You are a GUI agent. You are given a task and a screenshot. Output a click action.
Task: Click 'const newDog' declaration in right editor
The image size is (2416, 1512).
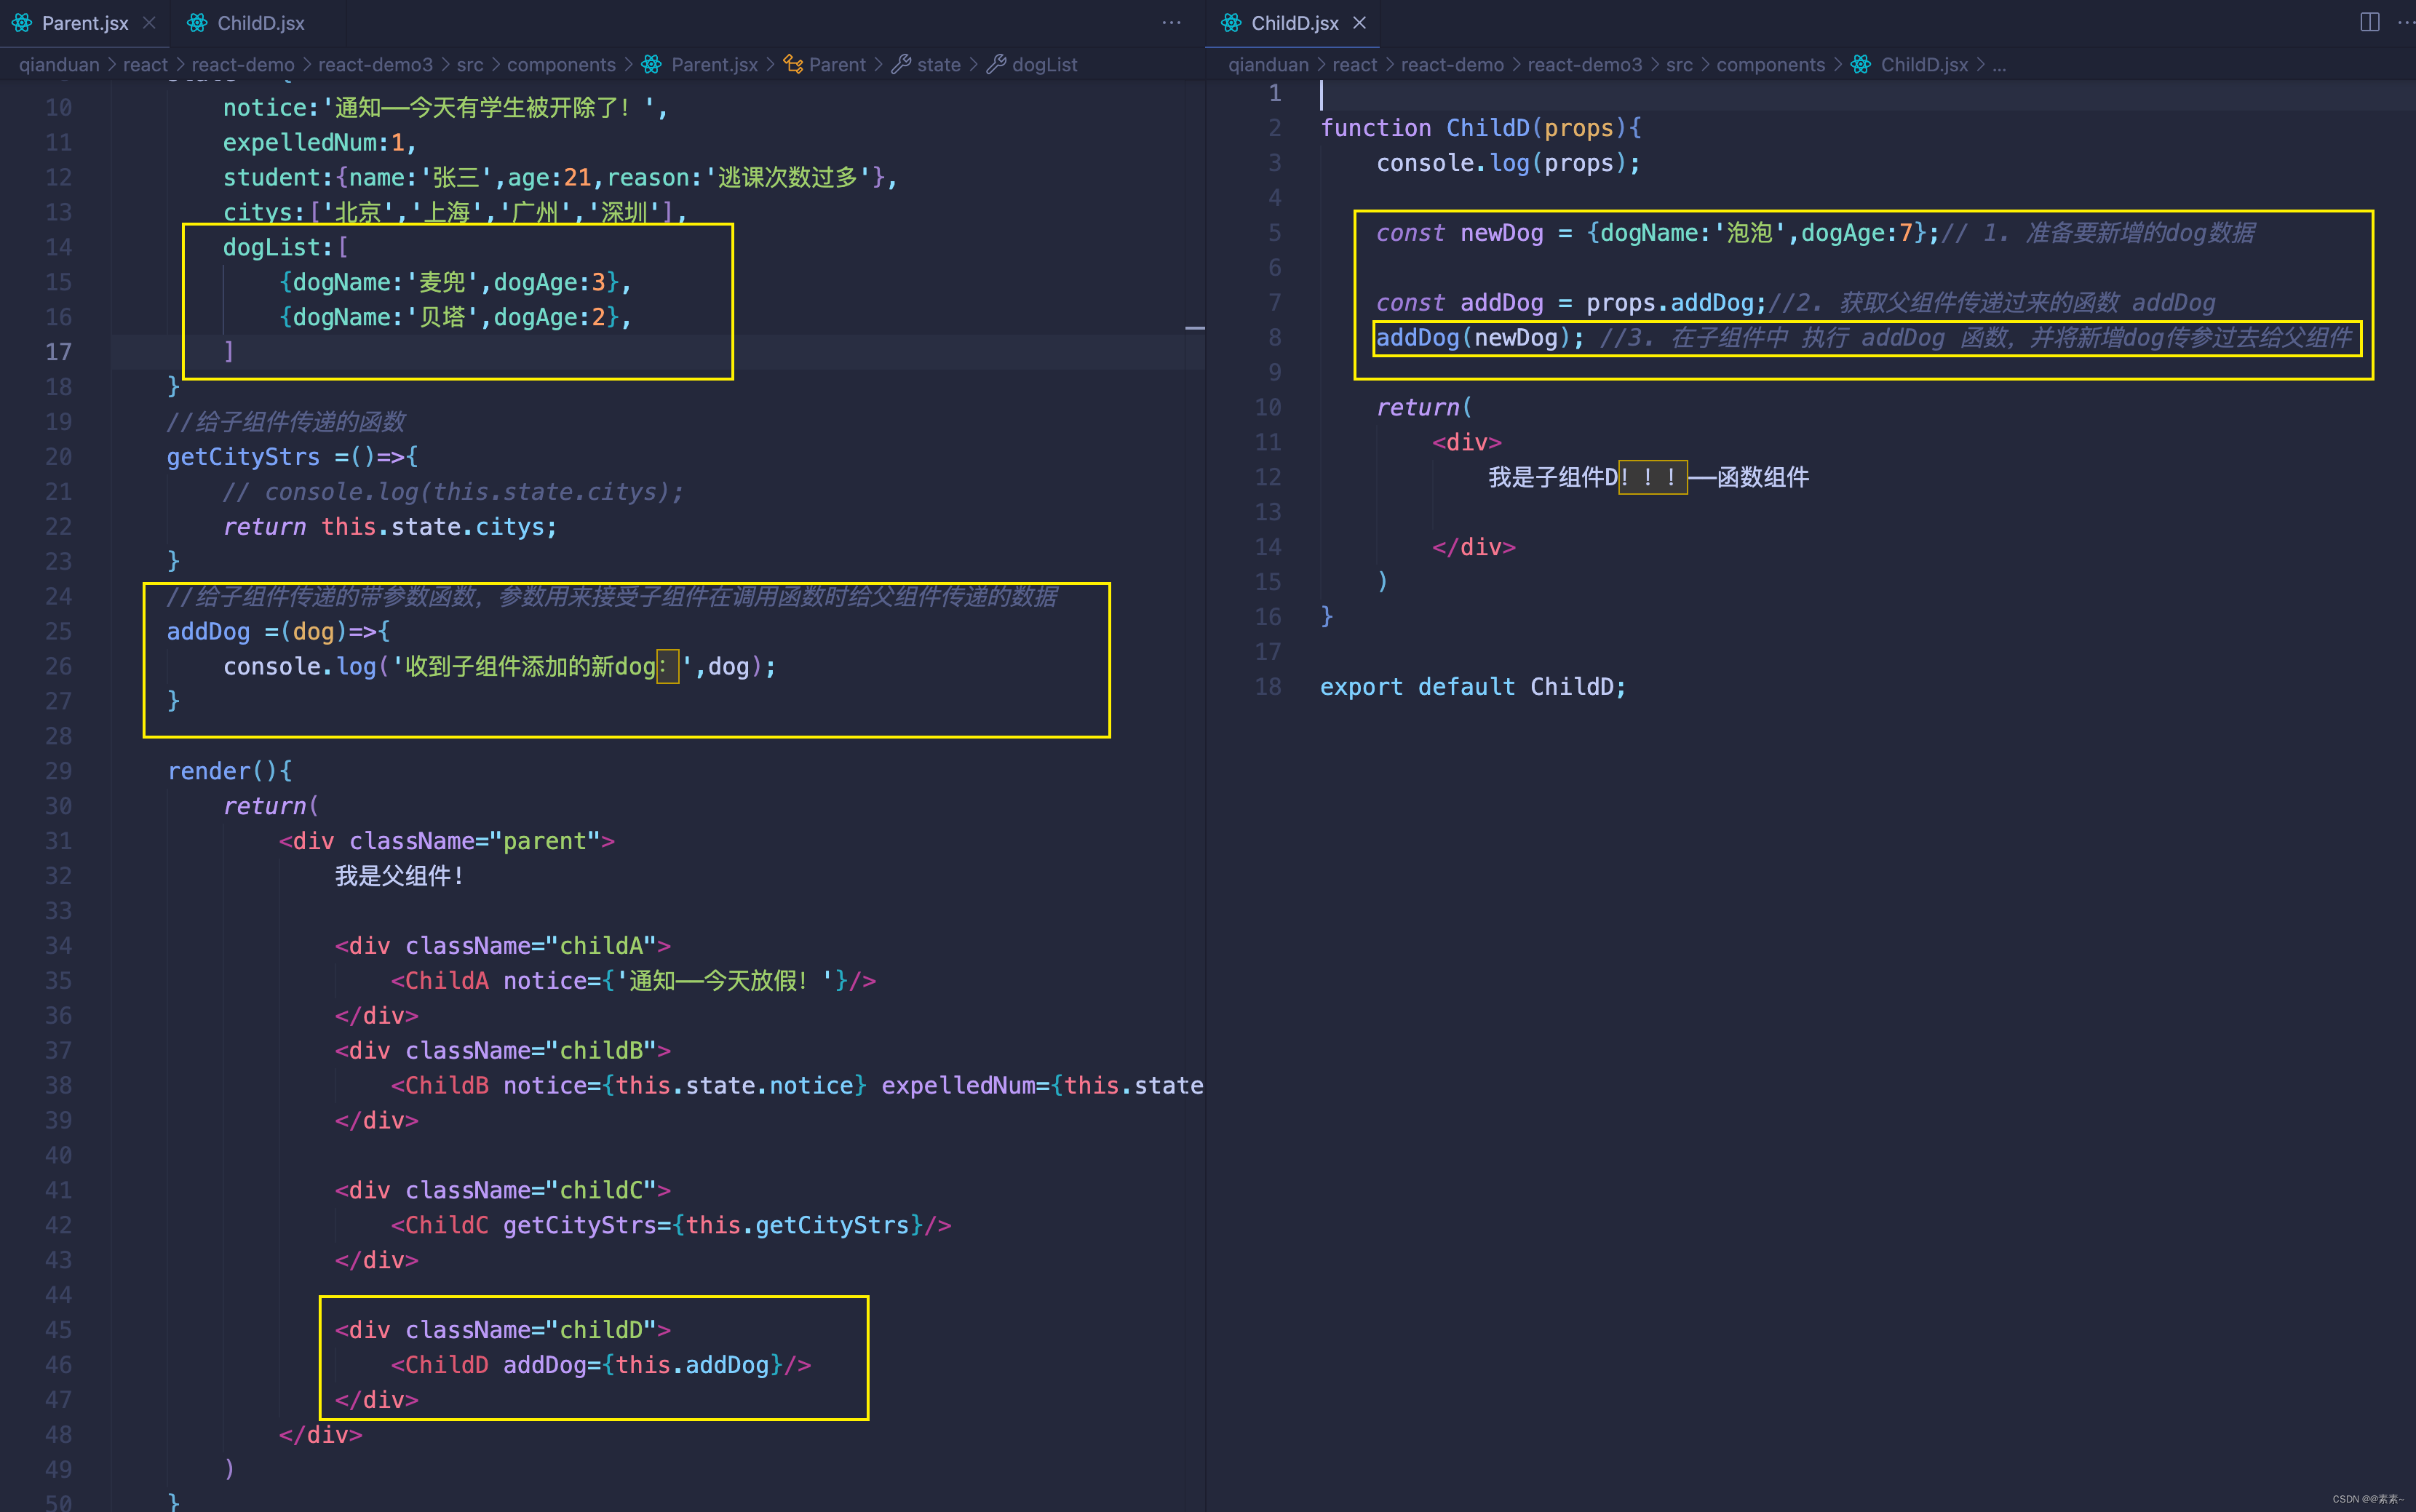click(1459, 233)
